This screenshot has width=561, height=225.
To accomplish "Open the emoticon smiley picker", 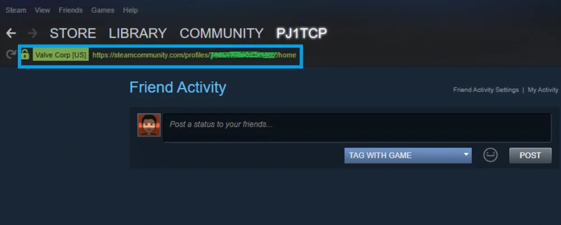I will (490, 155).
